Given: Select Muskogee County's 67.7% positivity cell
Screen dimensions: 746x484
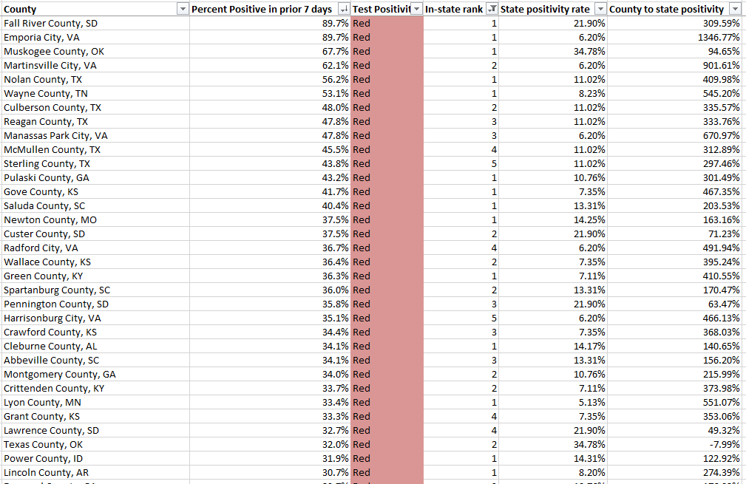Looking at the screenshot, I should [271, 51].
